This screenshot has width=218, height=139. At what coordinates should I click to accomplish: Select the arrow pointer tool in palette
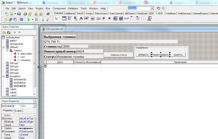tap(56, 18)
